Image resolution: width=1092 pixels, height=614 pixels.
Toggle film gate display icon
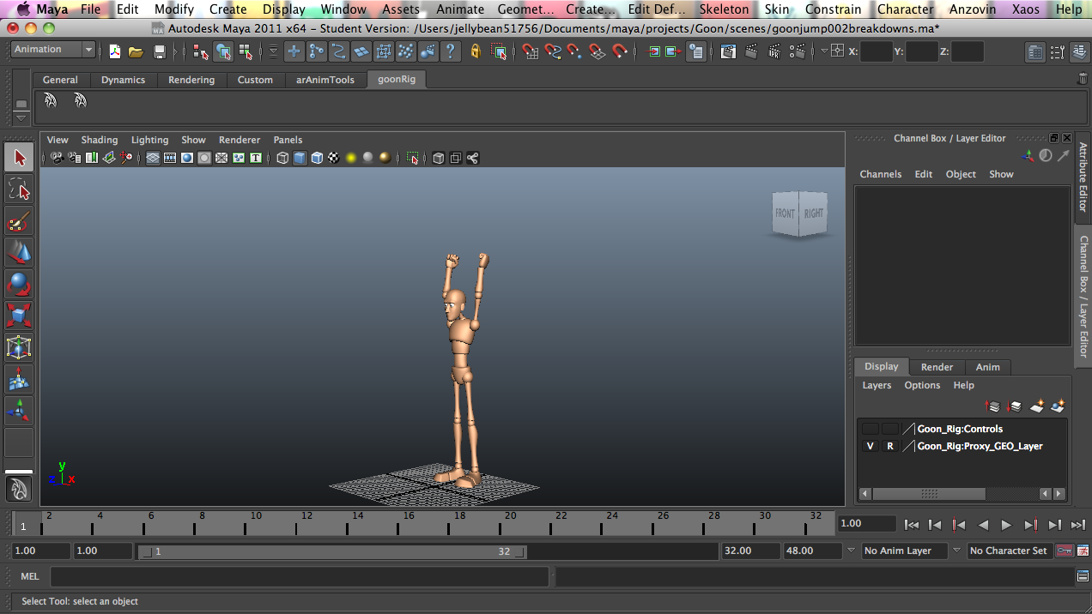(x=170, y=158)
